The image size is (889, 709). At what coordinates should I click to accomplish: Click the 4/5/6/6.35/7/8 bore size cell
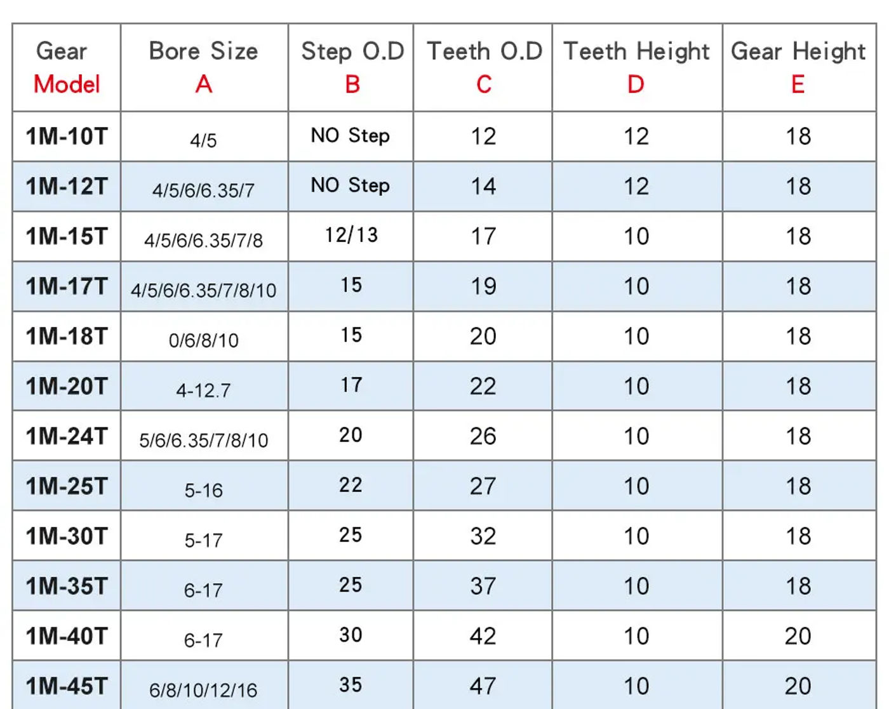pos(204,237)
